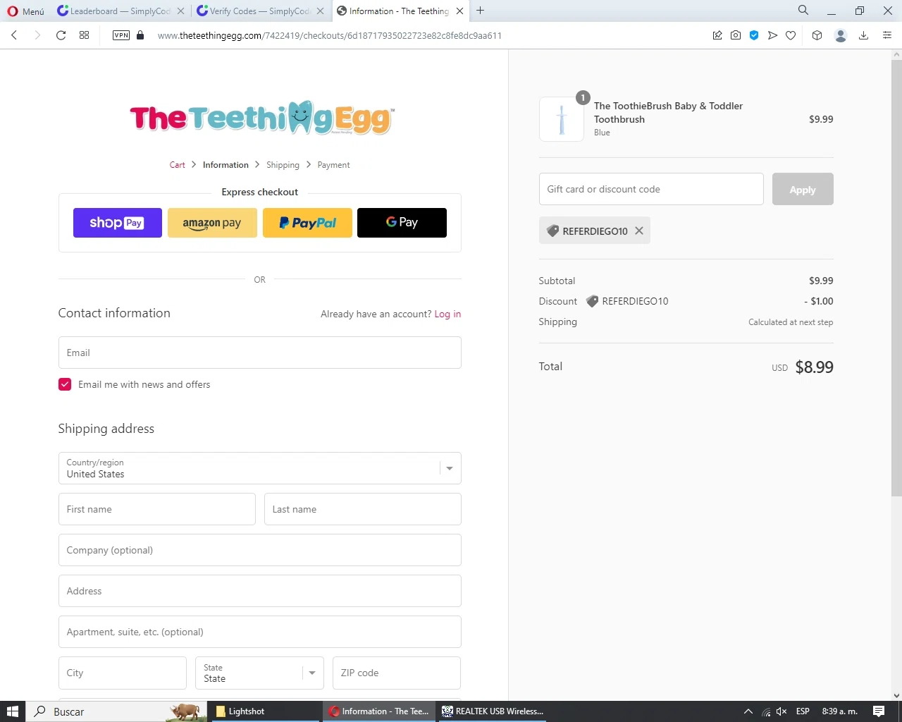Screen dimensions: 902x722
Task: Open the Opera Menú button
Action: pyautogui.click(x=25, y=11)
